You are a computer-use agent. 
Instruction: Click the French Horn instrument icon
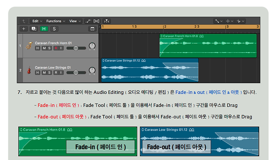point(29,46)
